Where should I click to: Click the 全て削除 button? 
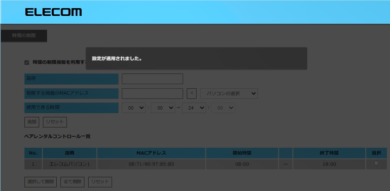click(x=72, y=182)
